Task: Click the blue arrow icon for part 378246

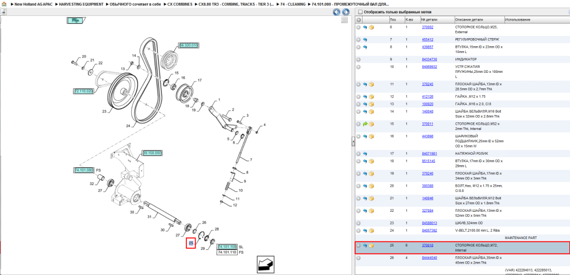Action: click(365, 173)
